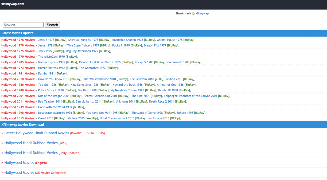Open the xfilmywap bookmark link
Viewport: 327px width, 180px height.
tap(202, 13)
